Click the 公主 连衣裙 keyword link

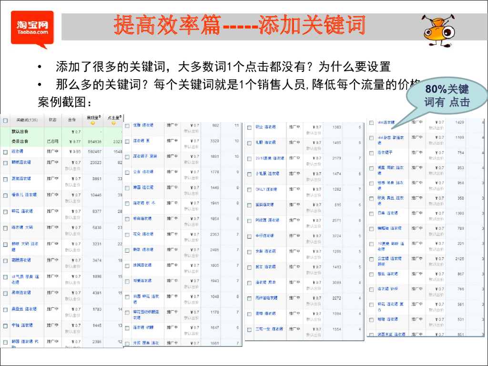143,172
